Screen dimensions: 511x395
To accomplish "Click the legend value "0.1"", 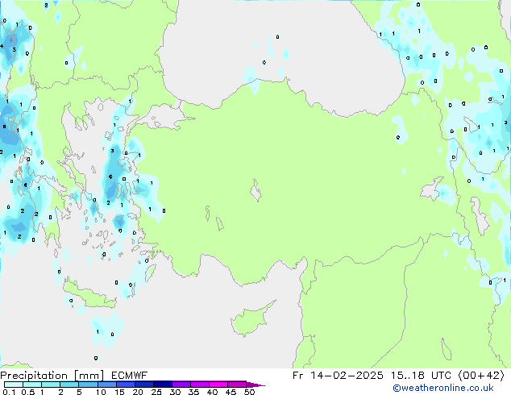I will coord(9,392).
